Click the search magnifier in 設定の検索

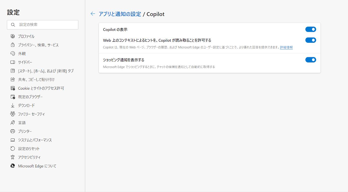(13, 25)
